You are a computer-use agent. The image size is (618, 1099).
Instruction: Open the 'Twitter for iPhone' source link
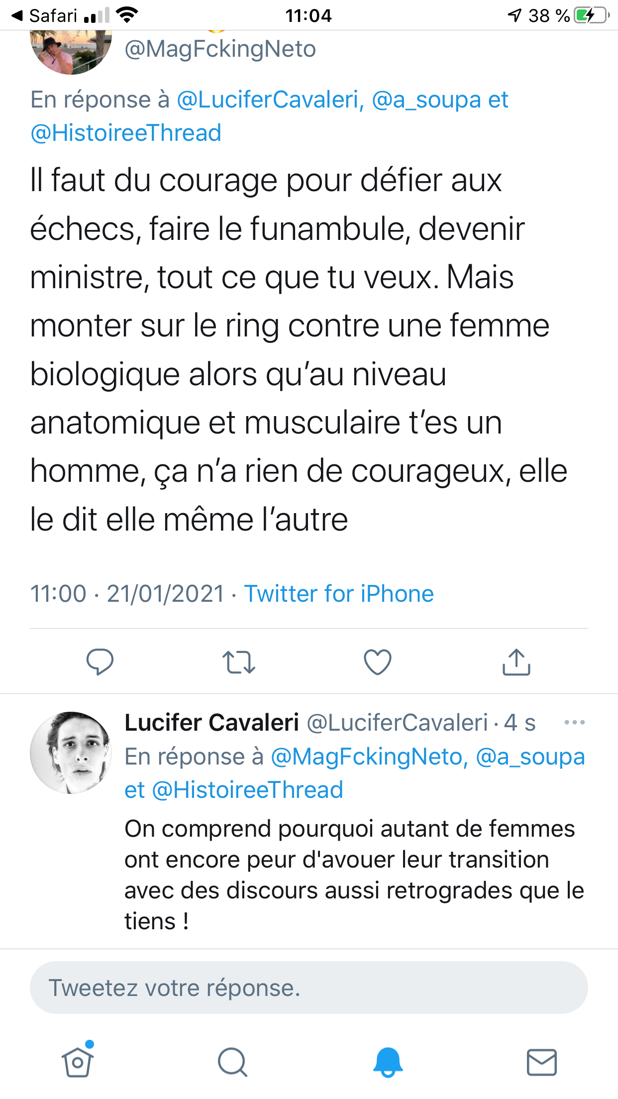339,593
